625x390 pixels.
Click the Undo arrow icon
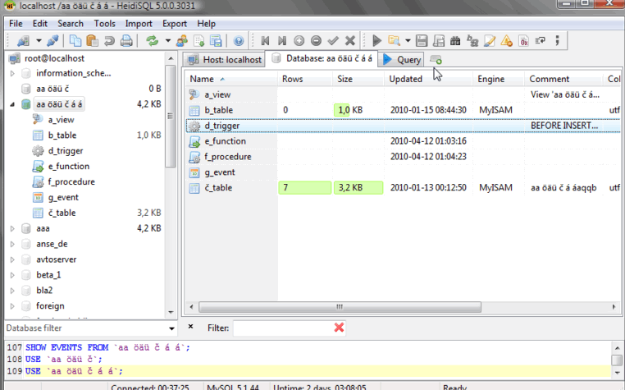(109, 41)
